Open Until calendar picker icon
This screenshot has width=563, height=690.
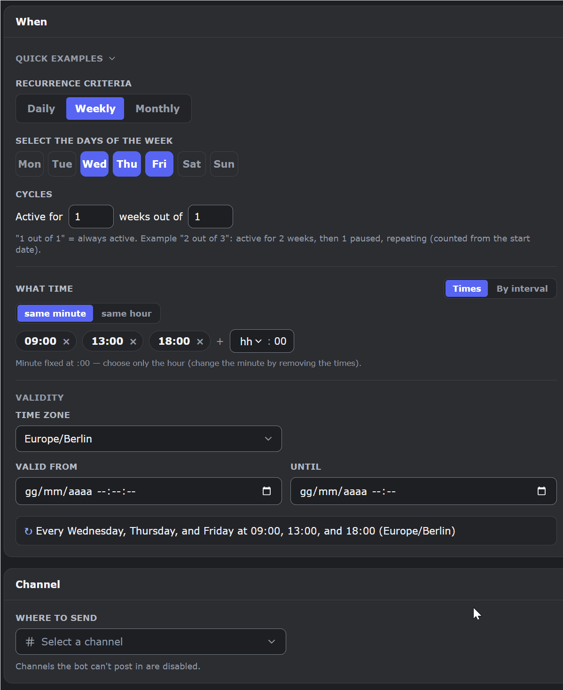click(541, 491)
